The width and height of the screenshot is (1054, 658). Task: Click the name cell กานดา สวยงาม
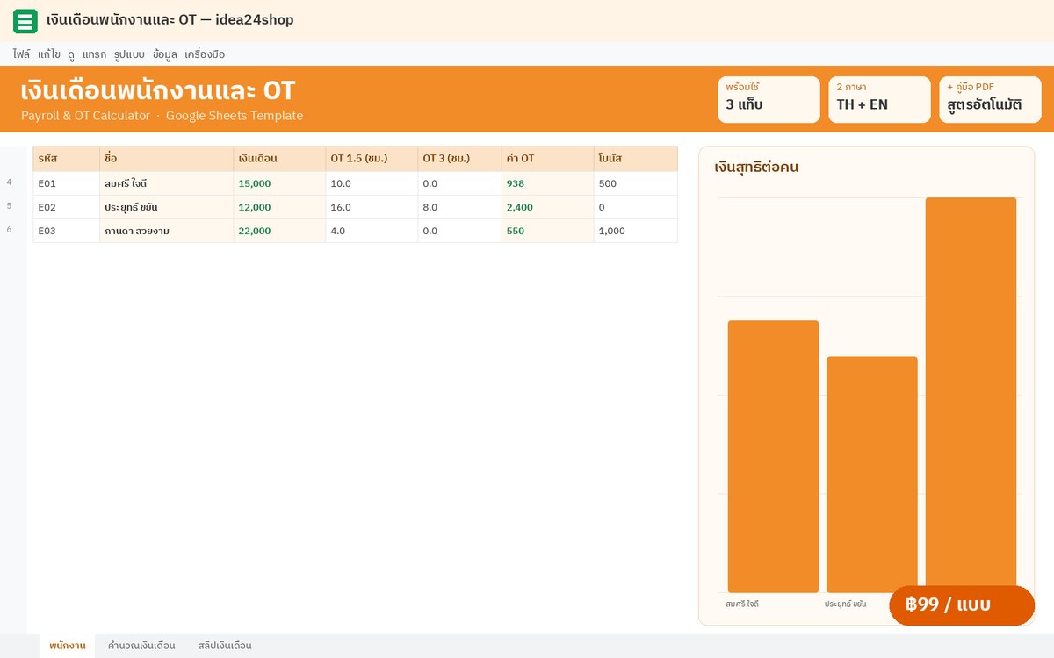tap(167, 231)
